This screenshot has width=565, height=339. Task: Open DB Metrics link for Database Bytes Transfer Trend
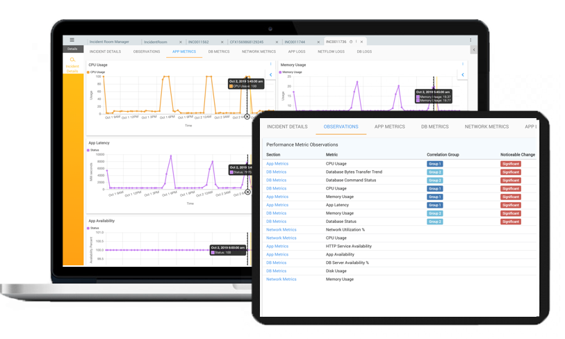(276, 172)
